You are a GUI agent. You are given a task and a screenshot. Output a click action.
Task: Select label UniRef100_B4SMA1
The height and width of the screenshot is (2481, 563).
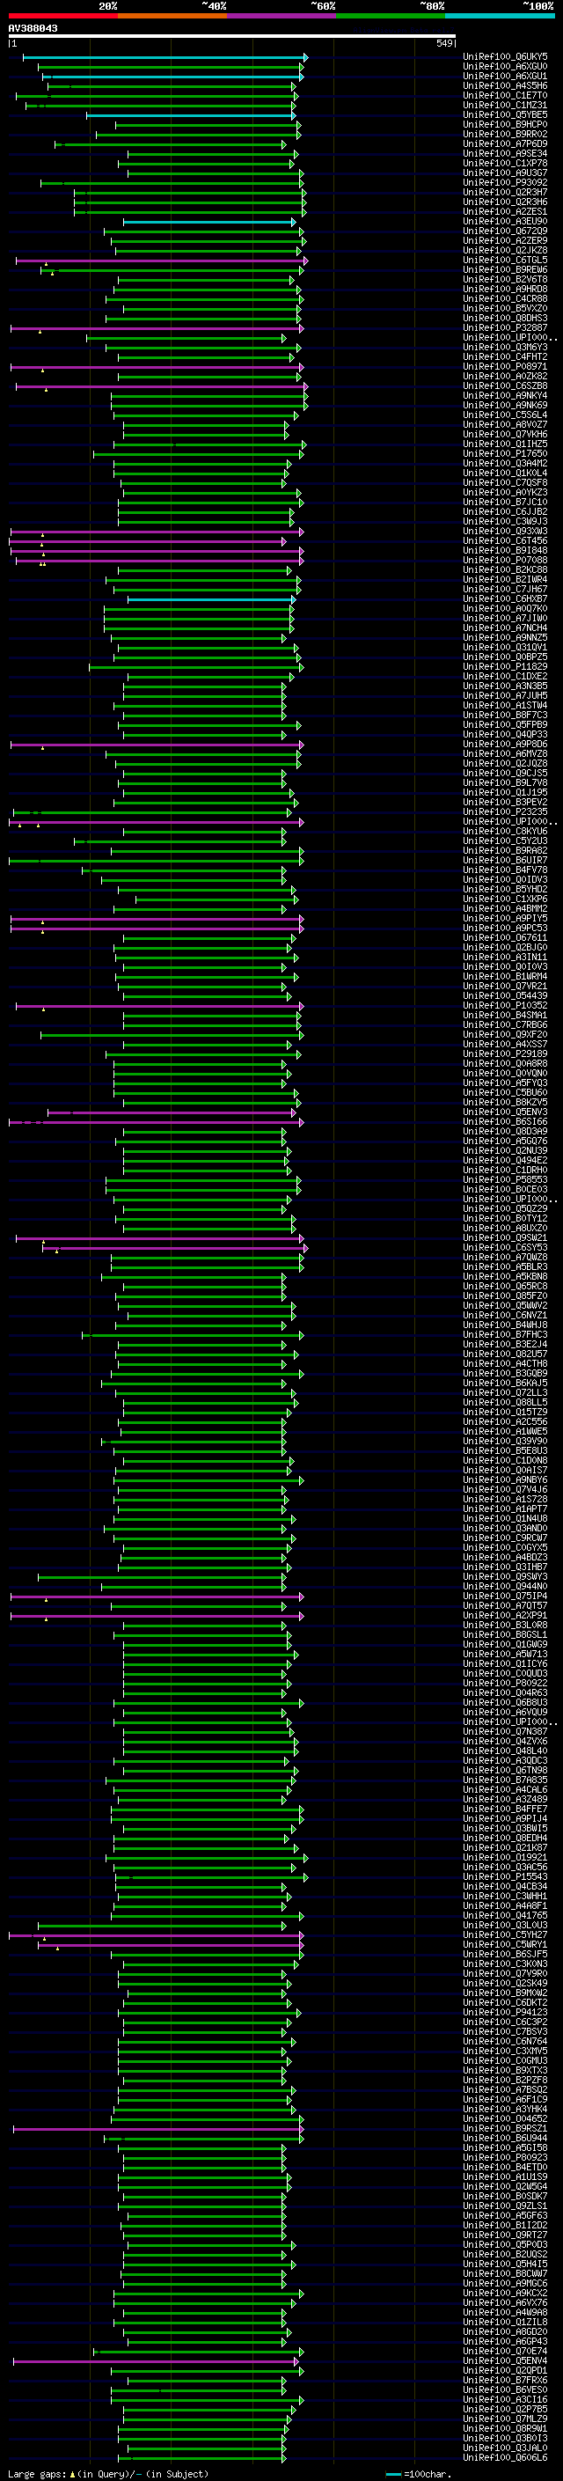tap(505, 1015)
